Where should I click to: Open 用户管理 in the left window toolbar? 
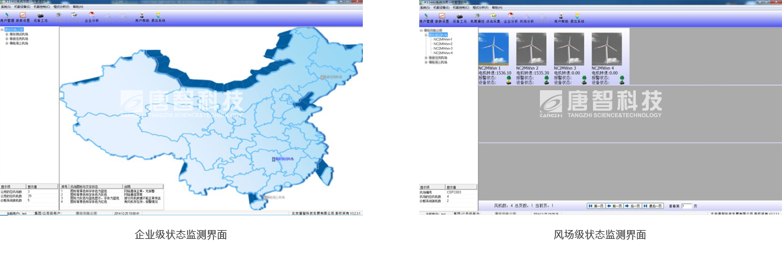[x=7, y=17]
